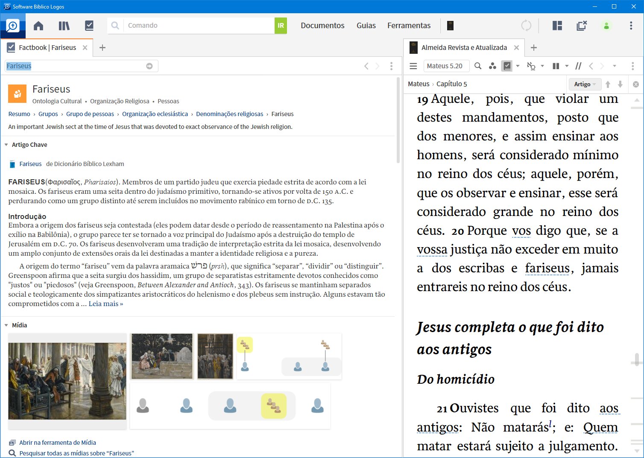The image size is (644, 458).
Task: Click the green IR go button
Action: 281,26
